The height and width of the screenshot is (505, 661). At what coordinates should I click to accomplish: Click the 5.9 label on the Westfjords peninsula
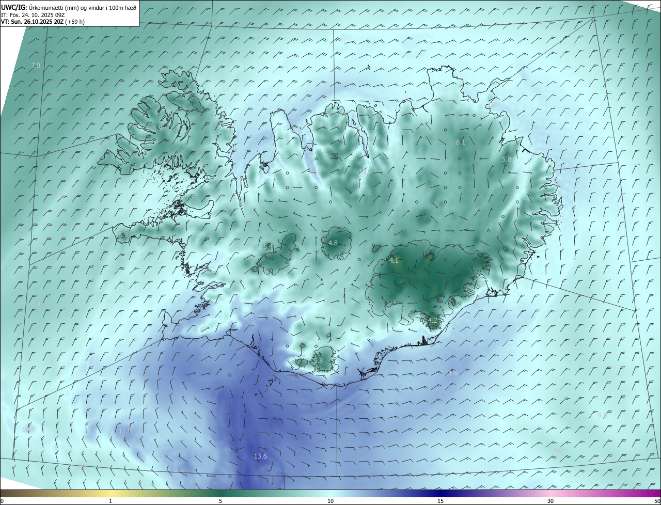158,128
